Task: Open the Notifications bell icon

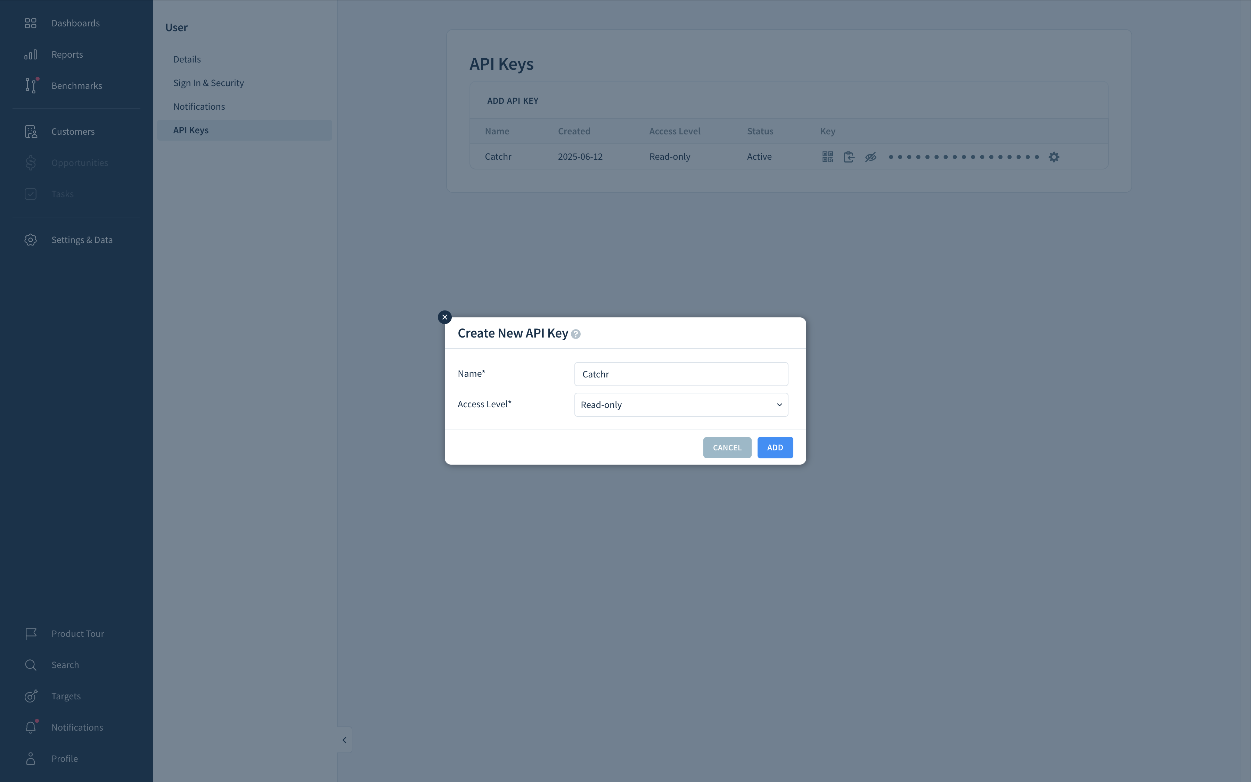Action: [31, 727]
